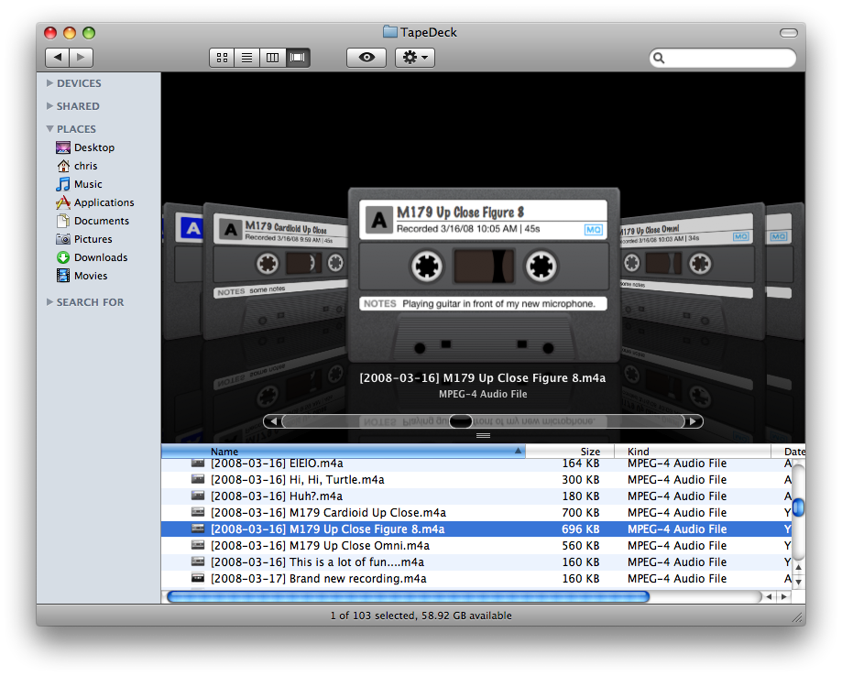Toggle toolbar with the pill button
Image resolution: width=842 pixels, height=676 pixels.
pos(788,33)
